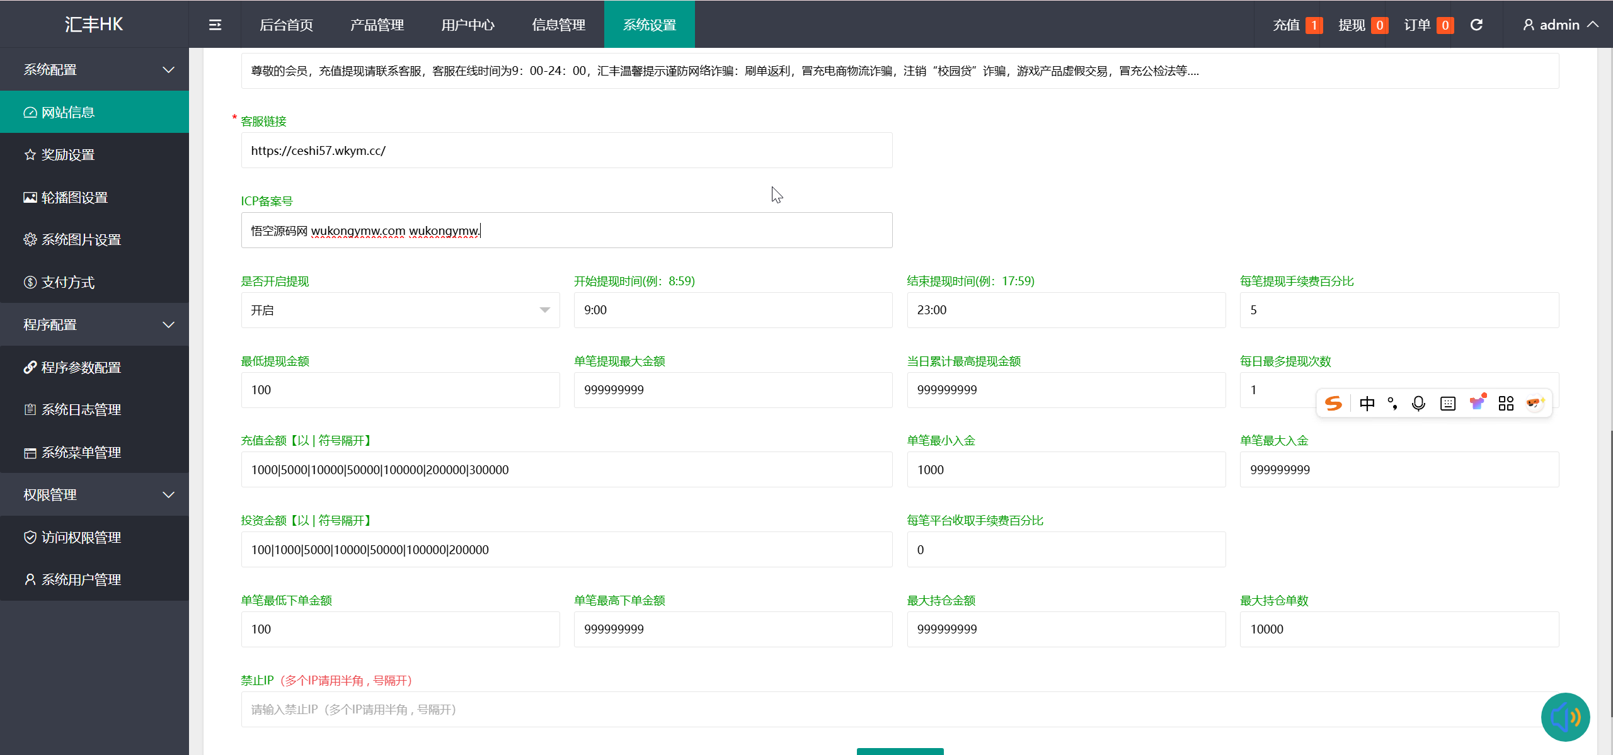Toggle Sogou 中 Chinese/English input mode
The image size is (1613, 755).
click(1367, 404)
